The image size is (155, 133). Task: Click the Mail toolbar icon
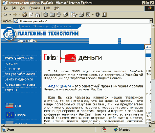[x=73, y=14]
